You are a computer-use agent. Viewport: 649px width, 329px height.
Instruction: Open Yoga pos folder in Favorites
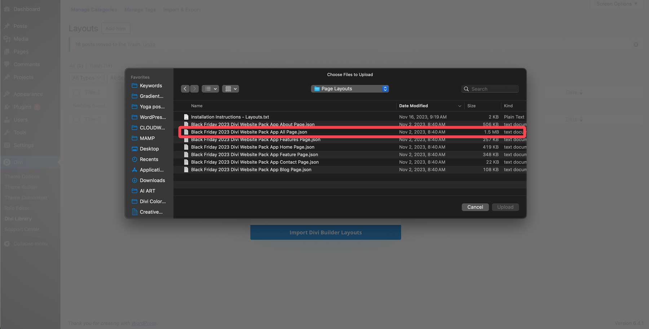148,107
